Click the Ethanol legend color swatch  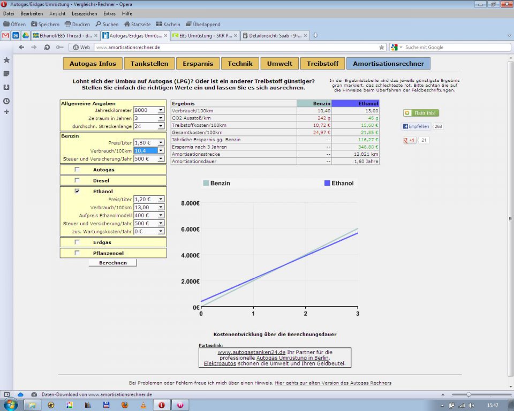point(327,183)
